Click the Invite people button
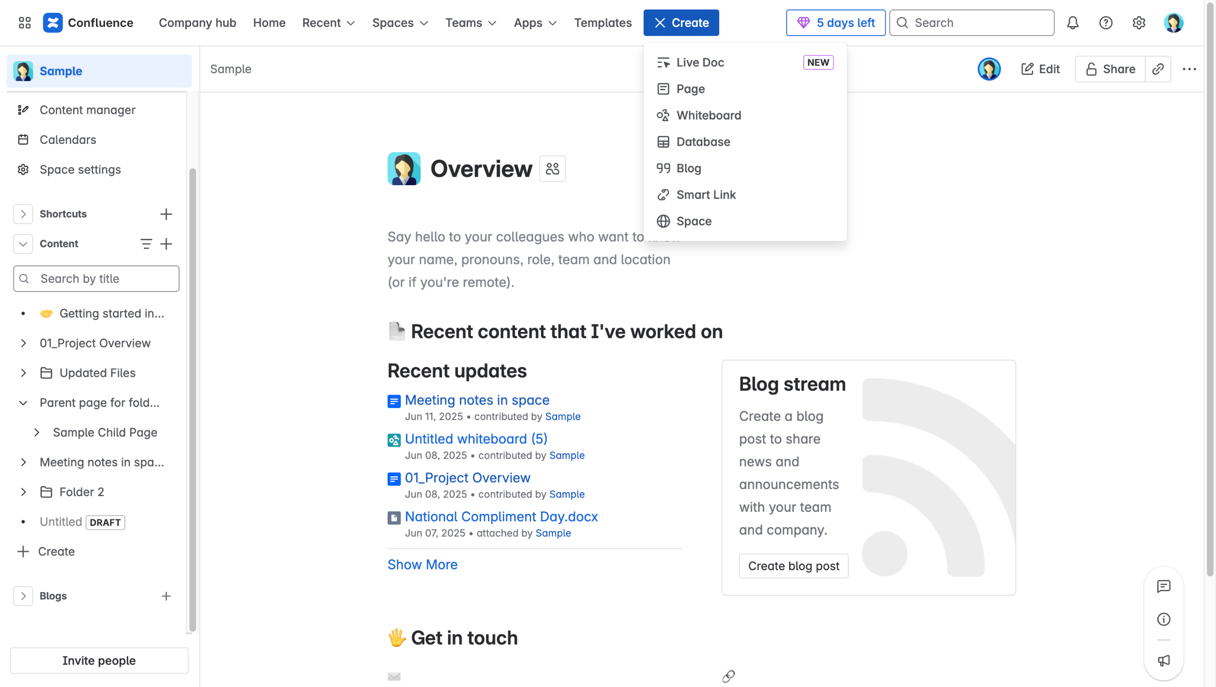Viewport: 1216px width, 687px height. (99, 661)
